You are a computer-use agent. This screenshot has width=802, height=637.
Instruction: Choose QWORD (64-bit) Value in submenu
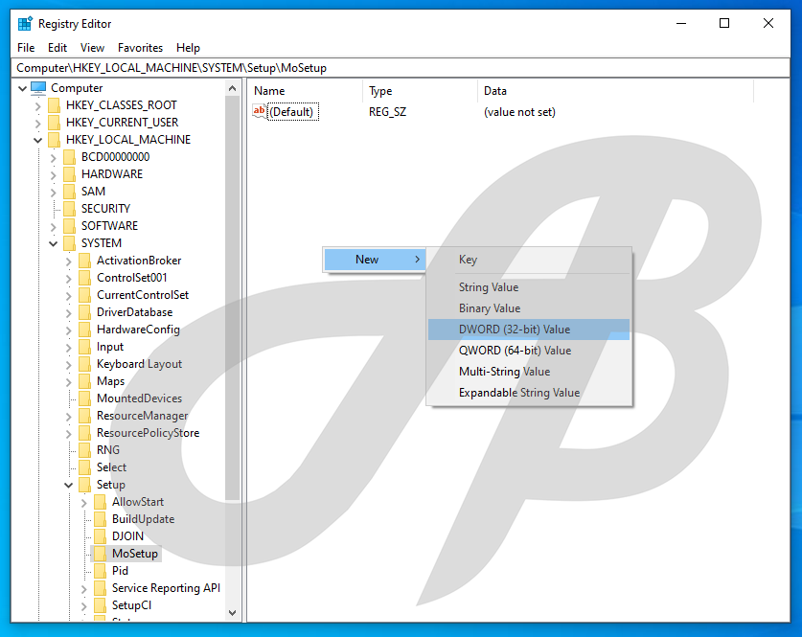[x=529, y=351]
